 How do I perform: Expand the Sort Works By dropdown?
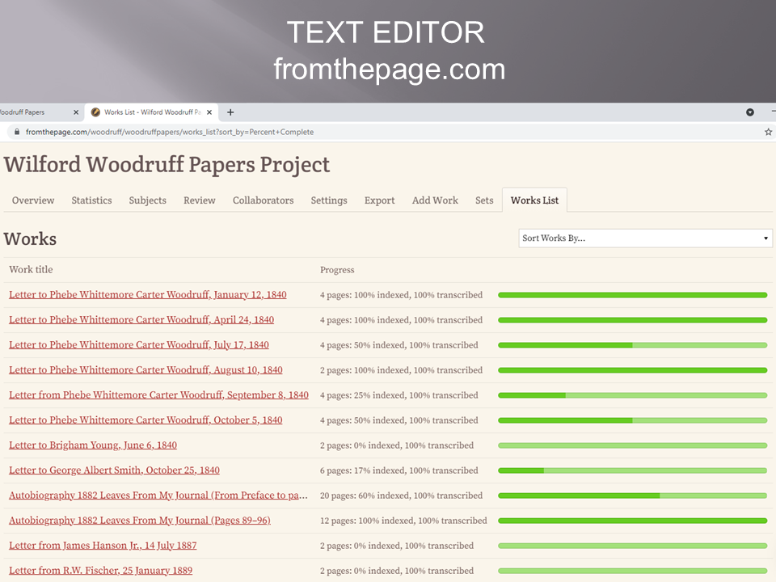pos(645,238)
